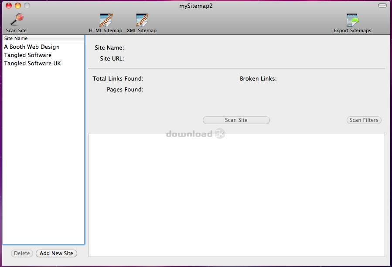
Task: Click the Broken Links label
Action: (258, 79)
